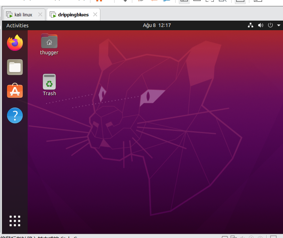Click the wired network status icon
This screenshot has width=283, height=238.
(x=250, y=25)
